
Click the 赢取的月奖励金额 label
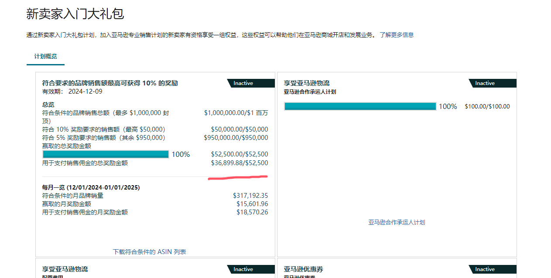click(x=66, y=204)
